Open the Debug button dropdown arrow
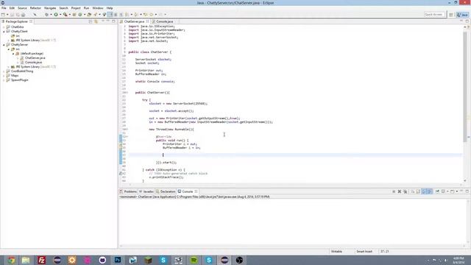 (51, 15)
